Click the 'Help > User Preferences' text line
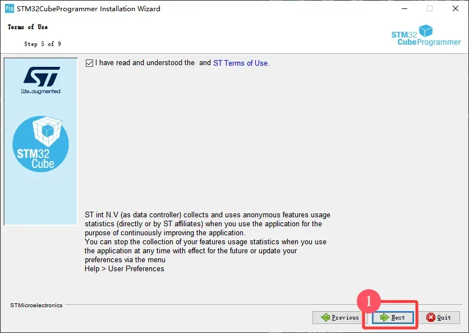 [125, 268]
